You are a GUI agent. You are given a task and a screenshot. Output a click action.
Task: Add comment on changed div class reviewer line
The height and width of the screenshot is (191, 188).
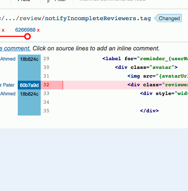(158, 85)
